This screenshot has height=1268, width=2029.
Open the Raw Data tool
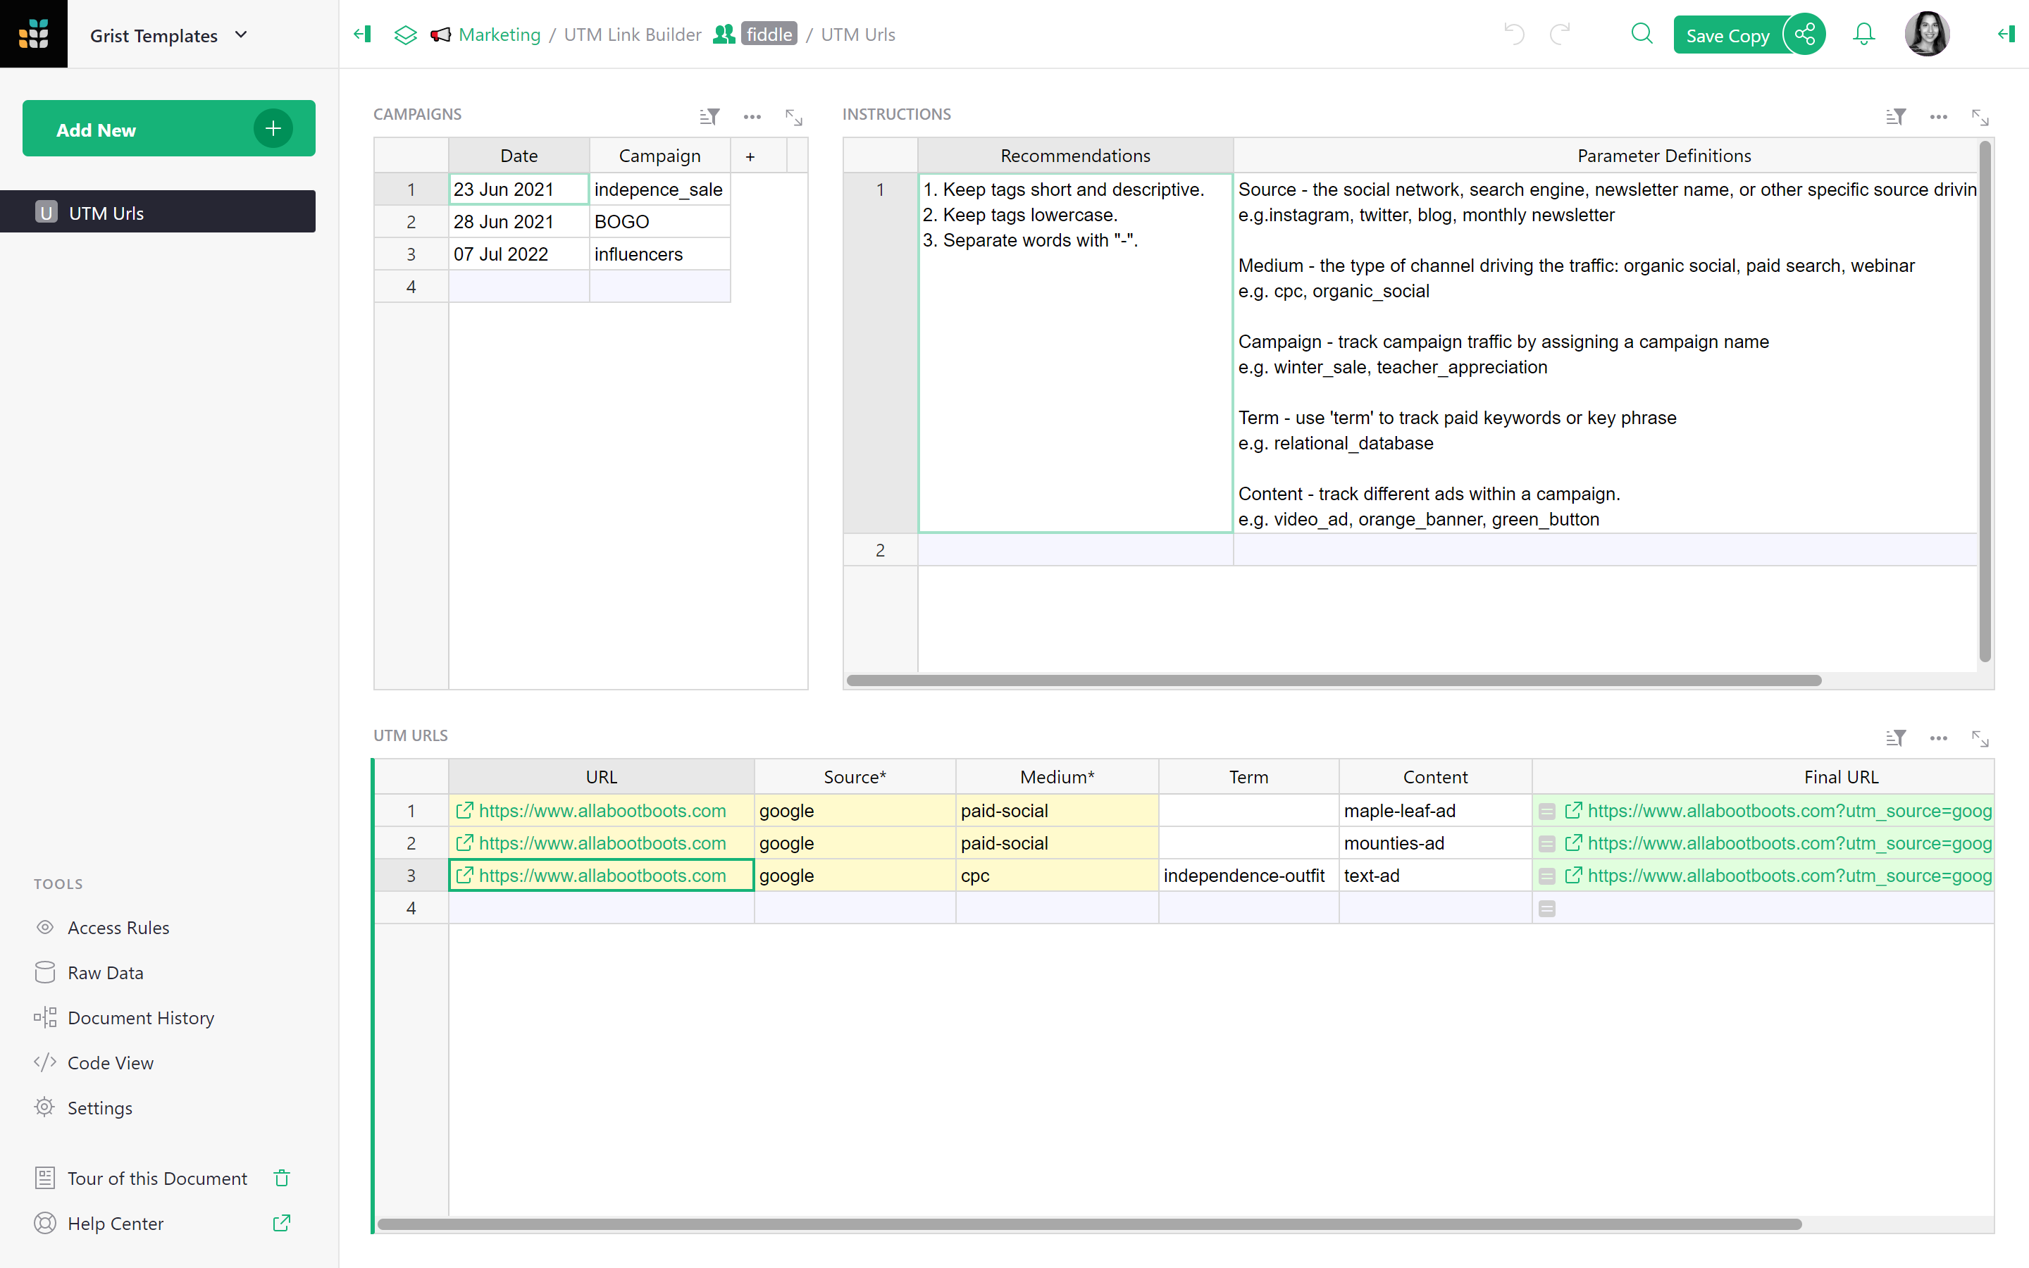pos(105,973)
